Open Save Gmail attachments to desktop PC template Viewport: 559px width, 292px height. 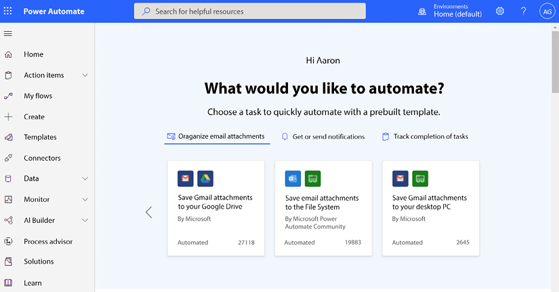pyautogui.click(x=431, y=208)
